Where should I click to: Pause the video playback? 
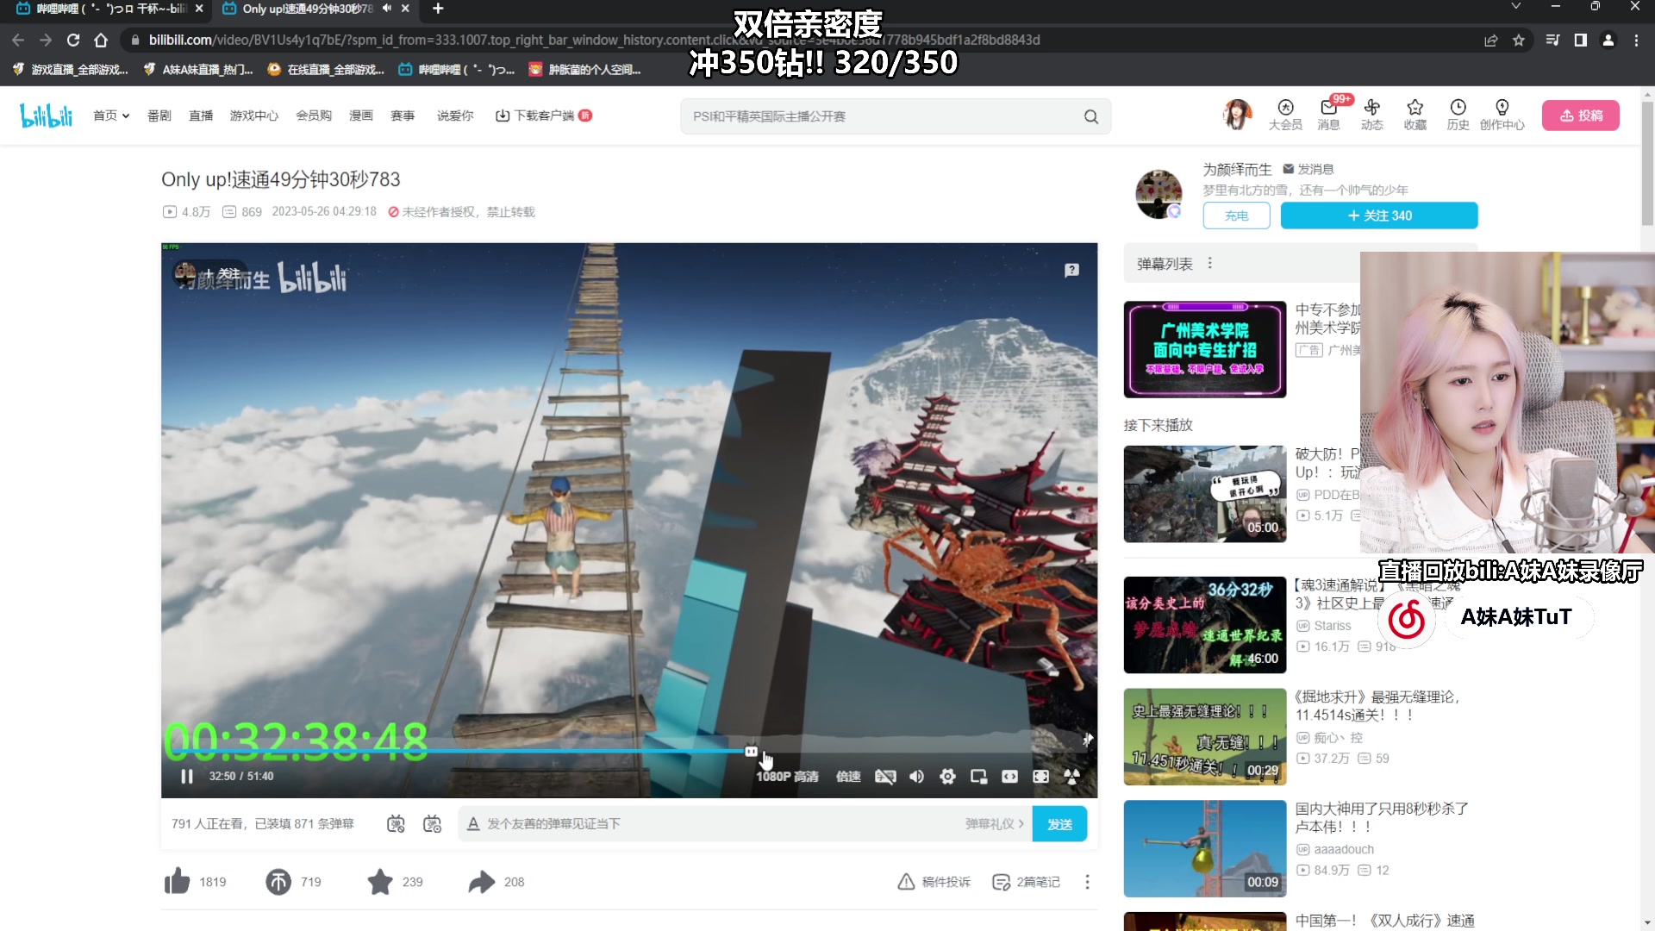click(186, 777)
